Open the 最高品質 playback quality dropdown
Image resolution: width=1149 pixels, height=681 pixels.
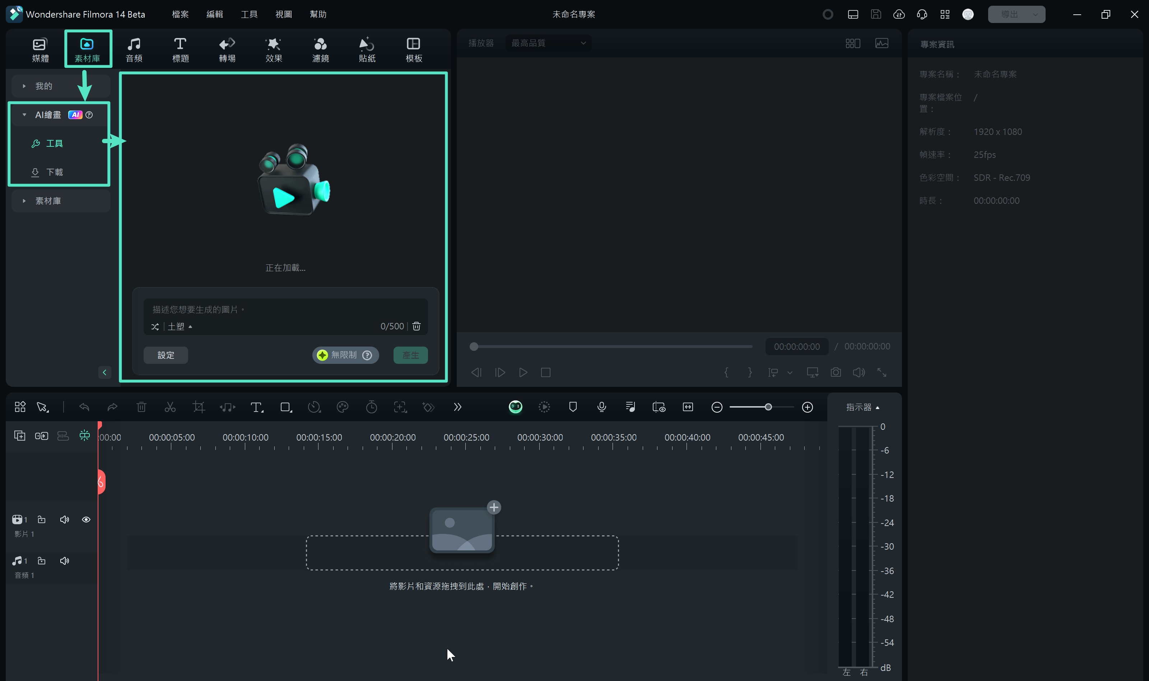[548, 43]
